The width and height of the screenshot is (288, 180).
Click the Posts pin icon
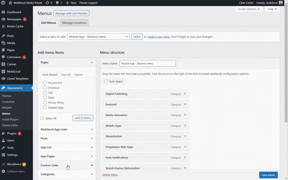3,36
